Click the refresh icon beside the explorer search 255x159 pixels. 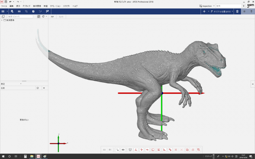pos(43,16)
